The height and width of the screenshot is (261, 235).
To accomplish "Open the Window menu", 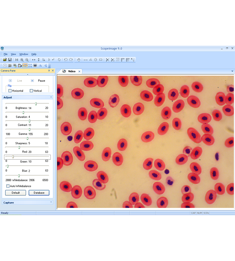I will click(24, 54).
